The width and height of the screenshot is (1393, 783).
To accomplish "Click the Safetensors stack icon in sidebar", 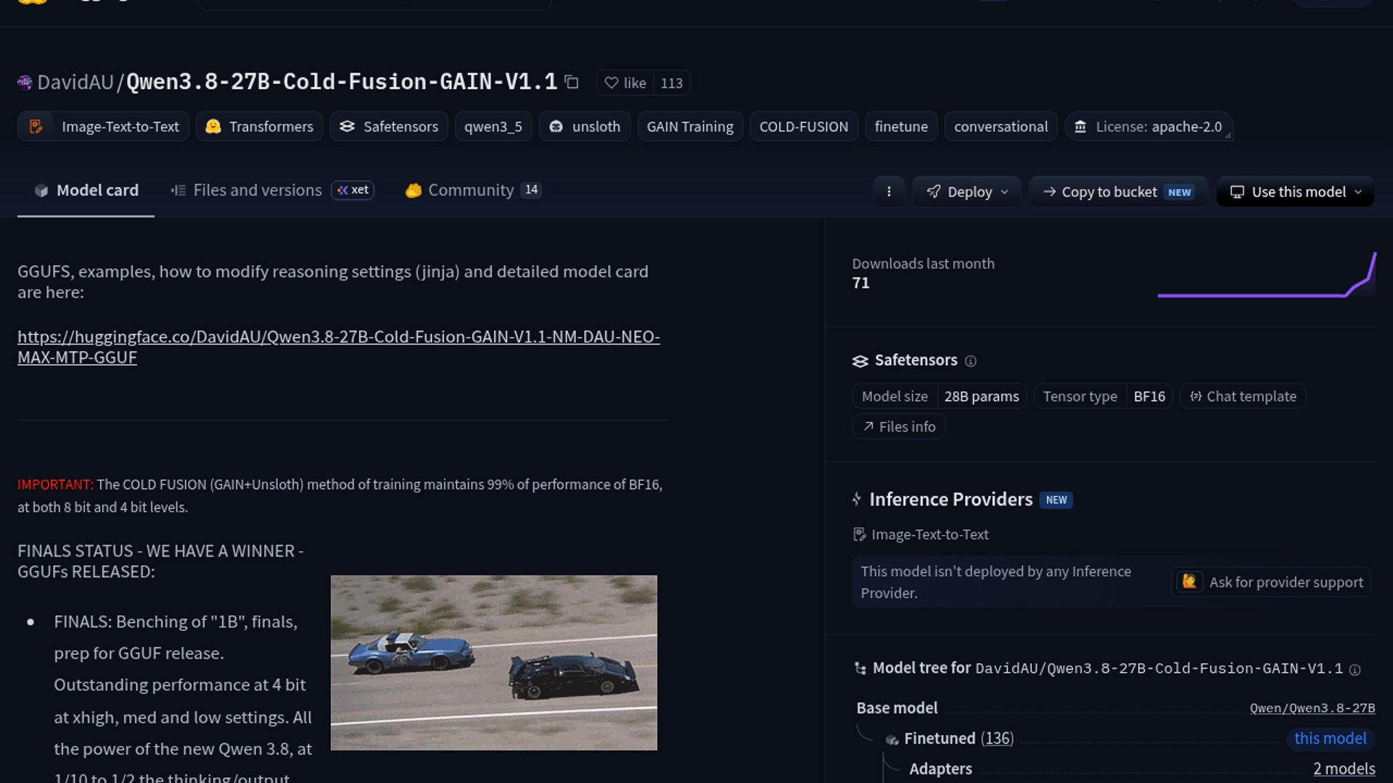I will tap(860, 361).
